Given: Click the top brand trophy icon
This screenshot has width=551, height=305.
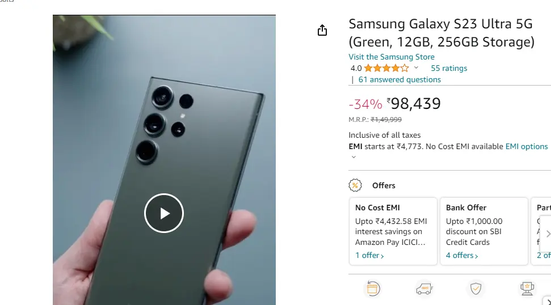Looking at the screenshot, I should coord(527,289).
